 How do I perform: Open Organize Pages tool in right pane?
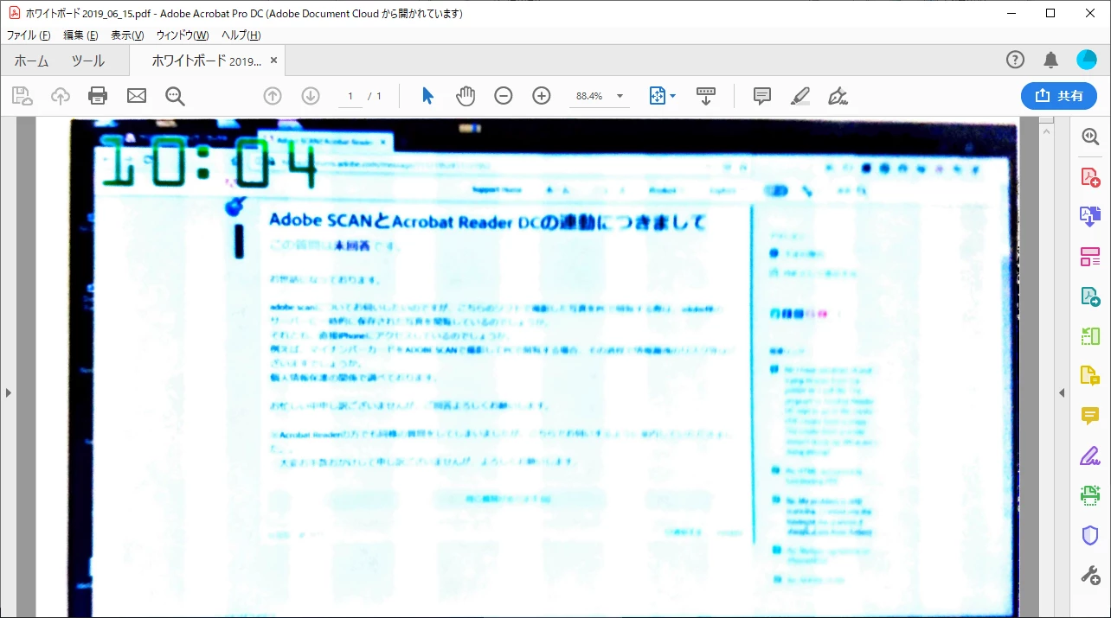coord(1090,257)
